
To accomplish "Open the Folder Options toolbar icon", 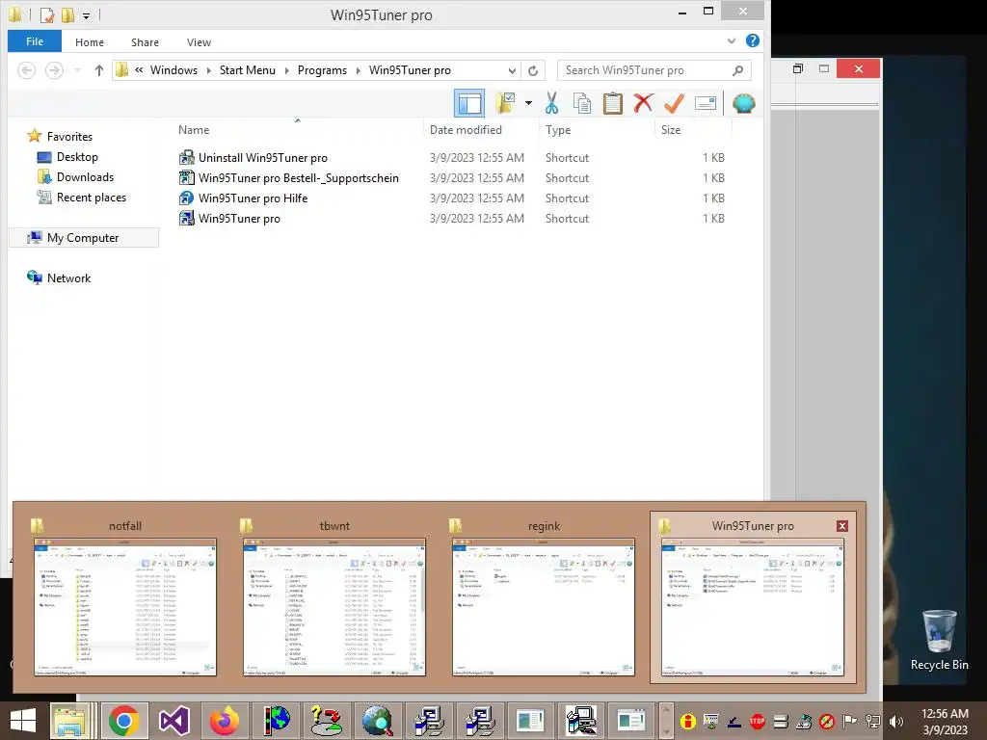I will pos(505,103).
